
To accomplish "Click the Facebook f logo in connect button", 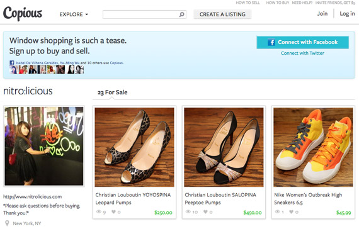I will tap(271, 42).
